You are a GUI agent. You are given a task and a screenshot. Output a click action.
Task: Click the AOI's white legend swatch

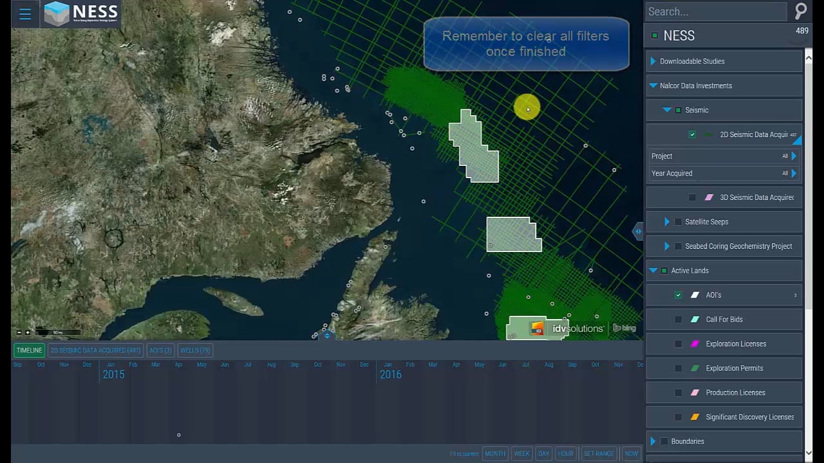(695, 295)
